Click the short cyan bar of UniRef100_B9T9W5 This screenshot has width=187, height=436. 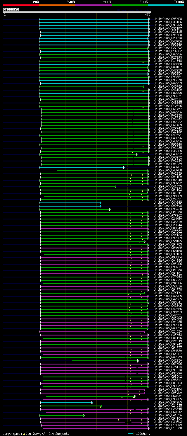click(67, 403)
